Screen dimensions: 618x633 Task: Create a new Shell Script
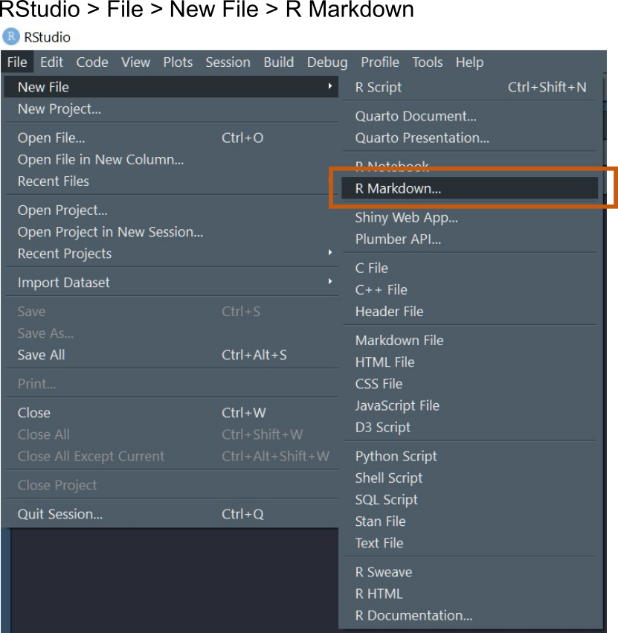coord(470,478)
